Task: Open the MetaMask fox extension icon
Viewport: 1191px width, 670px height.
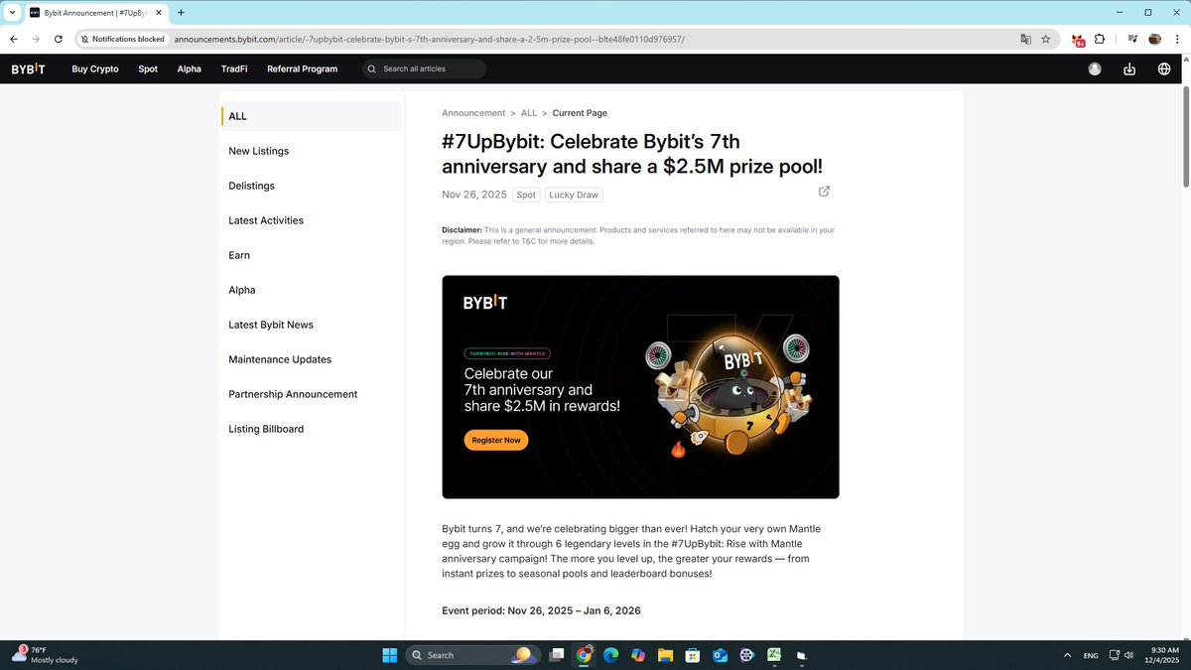Action: [x=1078, y=40]
